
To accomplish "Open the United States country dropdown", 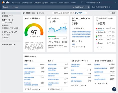I will 79,7.
